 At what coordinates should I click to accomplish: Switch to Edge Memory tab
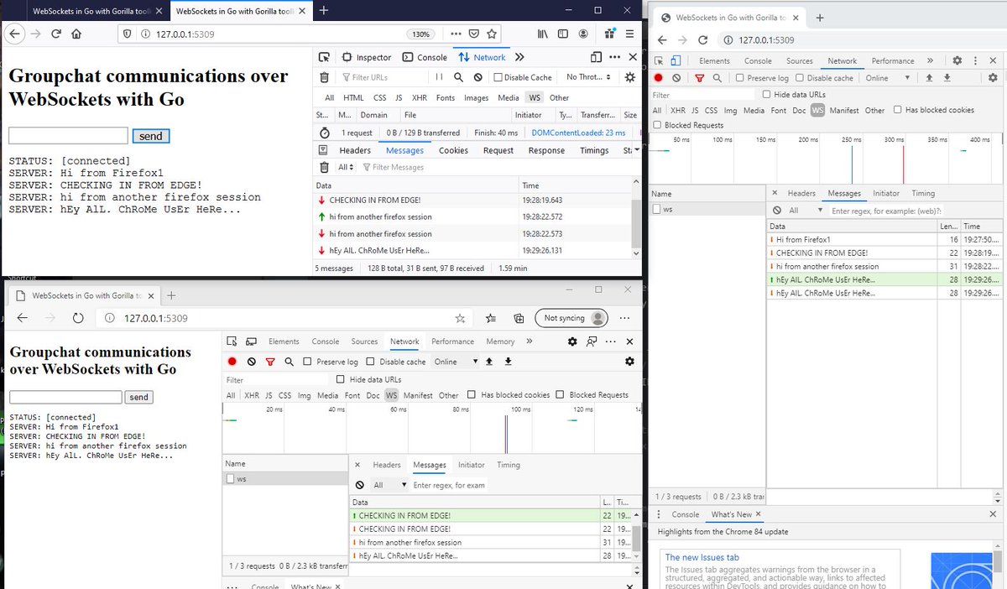click(500, 341)
